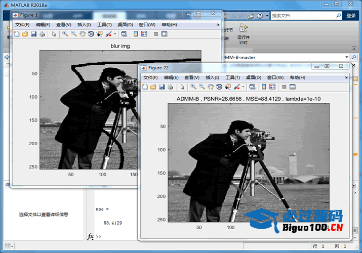Select the Data Cursor tool in Figure 22
The image size is (362, 253).
228,87
